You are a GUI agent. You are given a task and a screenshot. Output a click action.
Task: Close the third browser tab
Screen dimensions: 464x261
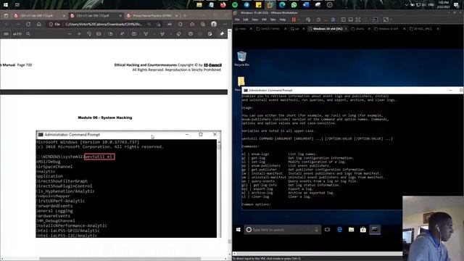pos(177,15)
